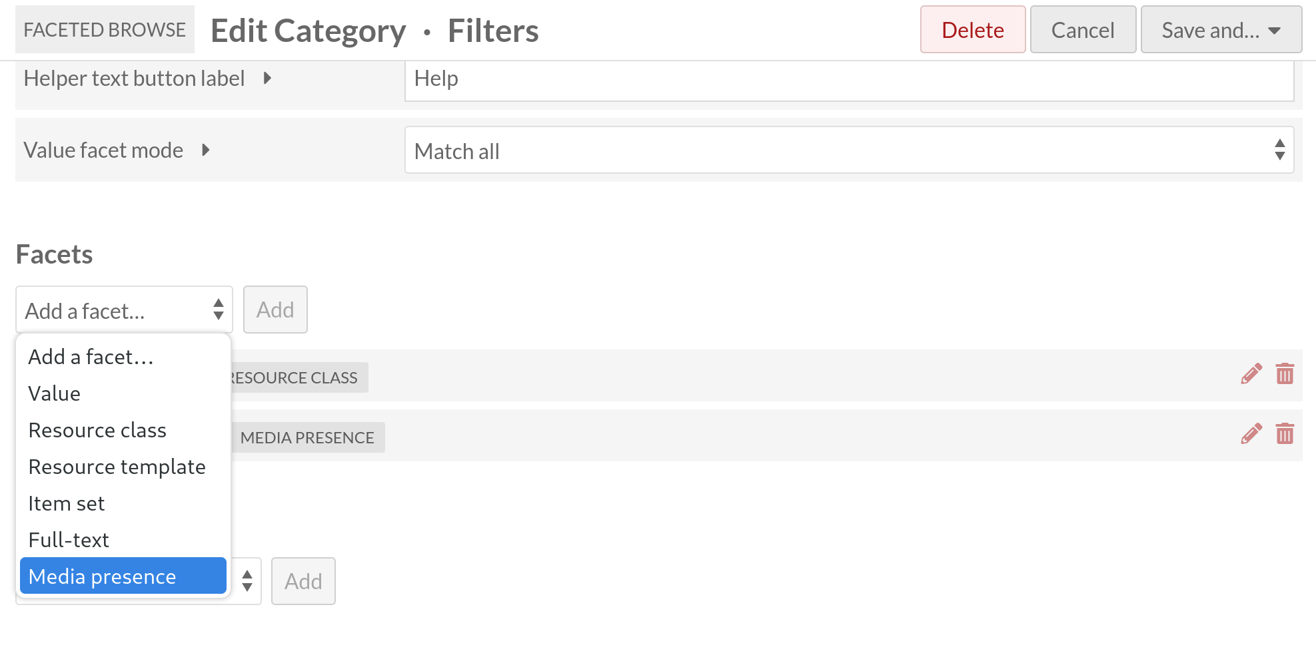Delete the Resource Class facet with trash icon
The width and height of the screenshot is (1316, 671).
1285,374
